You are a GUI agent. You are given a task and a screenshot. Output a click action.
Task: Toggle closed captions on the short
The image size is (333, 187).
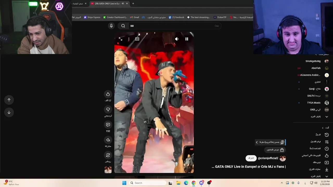(x=137, y=39)
